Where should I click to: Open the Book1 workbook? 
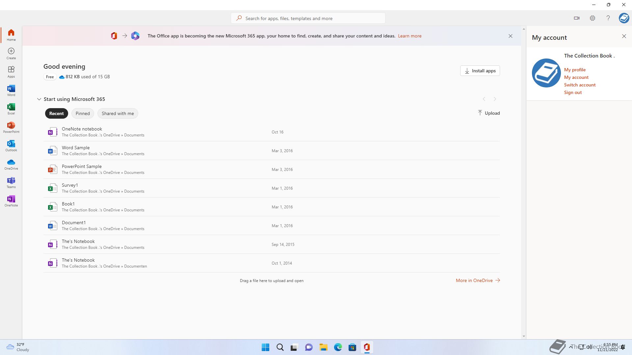(x=272, y=207)
